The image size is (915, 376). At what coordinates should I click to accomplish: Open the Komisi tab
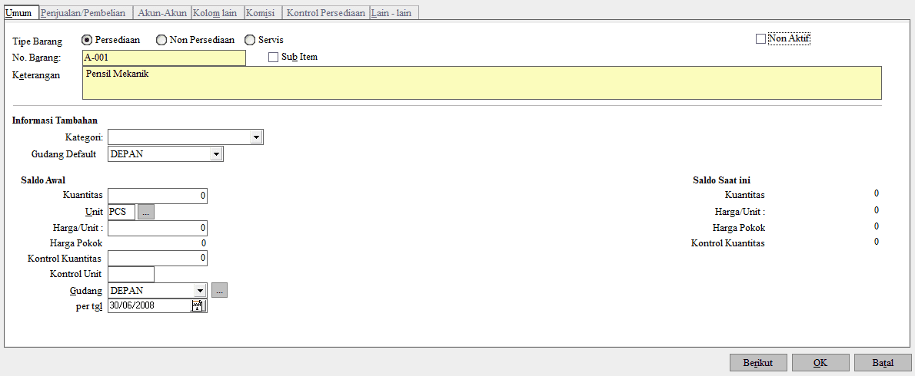pyautogui.click(x=261, y=13)
